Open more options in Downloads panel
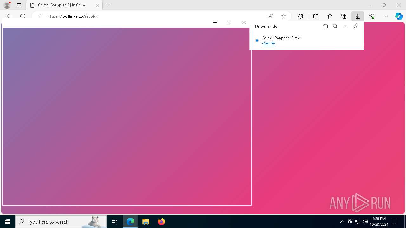 coord(345,26)
